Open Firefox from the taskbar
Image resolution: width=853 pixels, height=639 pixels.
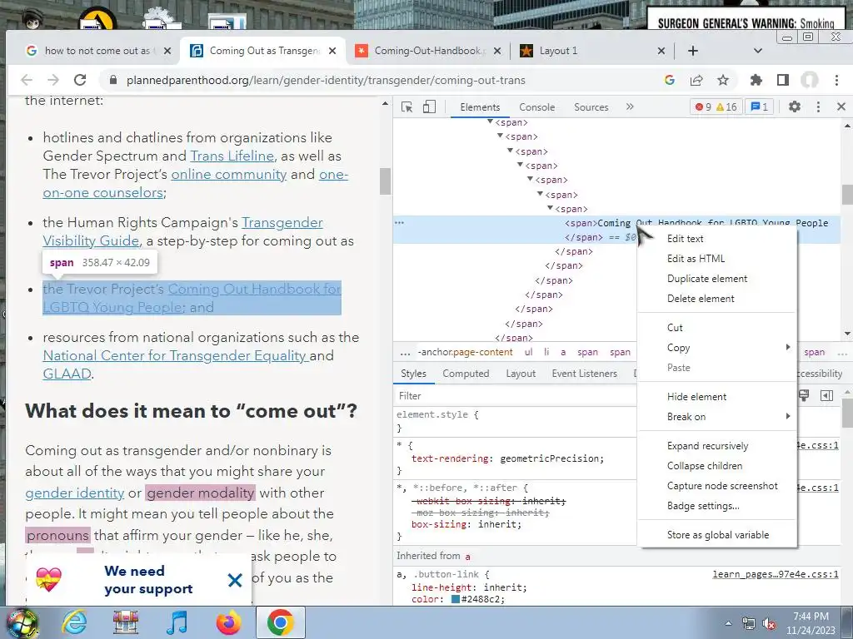(x=228, y=622)
